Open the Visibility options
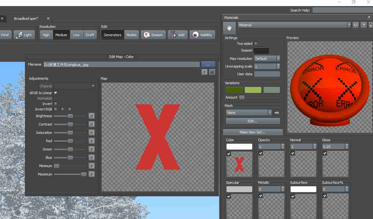The image size is (373, 219). tap(203, 35)
